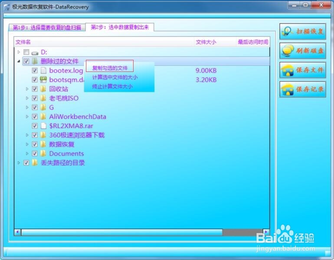Select the AliWorkbenchData folder name
The height and width of the screenshot is (260, 334).
pyautogui.click(x=78, y=117)
